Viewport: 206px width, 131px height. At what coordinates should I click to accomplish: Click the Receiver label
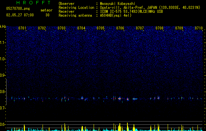[66, 11]
